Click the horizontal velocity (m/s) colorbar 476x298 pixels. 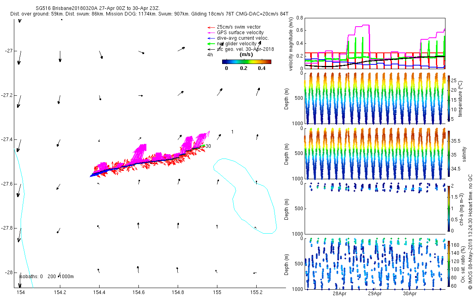coord(246,62)
